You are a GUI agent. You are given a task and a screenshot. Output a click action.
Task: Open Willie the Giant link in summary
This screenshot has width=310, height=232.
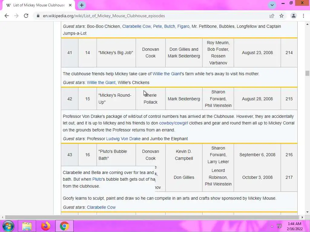click(167, 74)
